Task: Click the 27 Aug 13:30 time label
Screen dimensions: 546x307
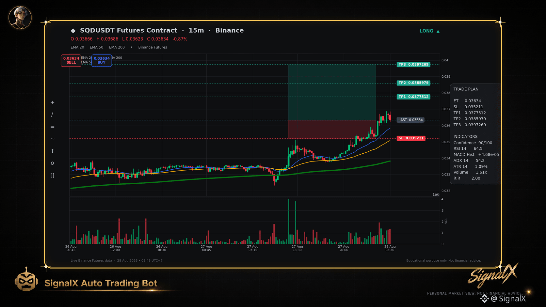Action: 297,248
